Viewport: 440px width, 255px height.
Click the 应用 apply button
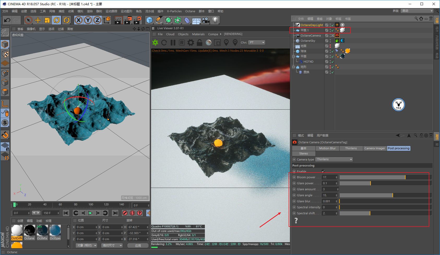tap(138, 245)
